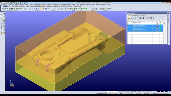Click the red square icon in status bar
Viewport: 171px width, 96px height.
[110, 93]
